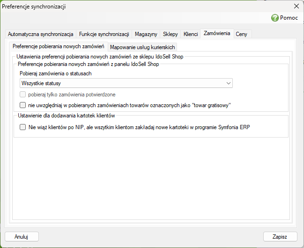
Task: Click the green question mark help icon
Action: point(275,18)
